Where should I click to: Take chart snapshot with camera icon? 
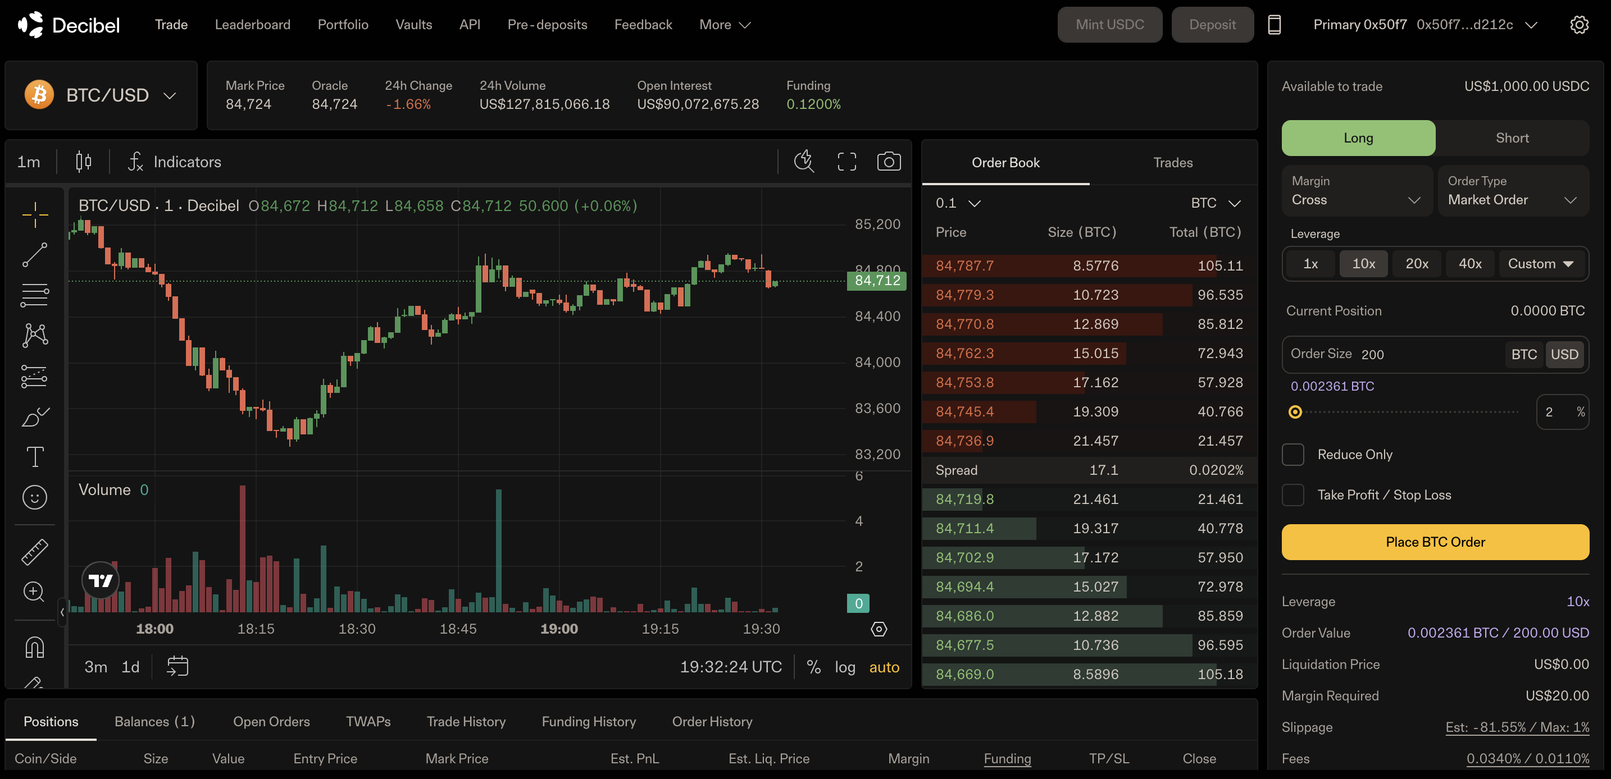point(888,162)
